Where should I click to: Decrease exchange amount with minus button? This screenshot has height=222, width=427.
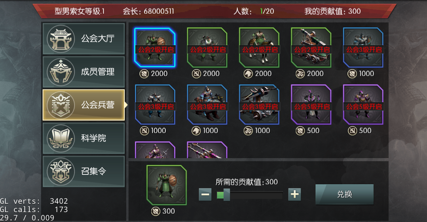[205, 195]
